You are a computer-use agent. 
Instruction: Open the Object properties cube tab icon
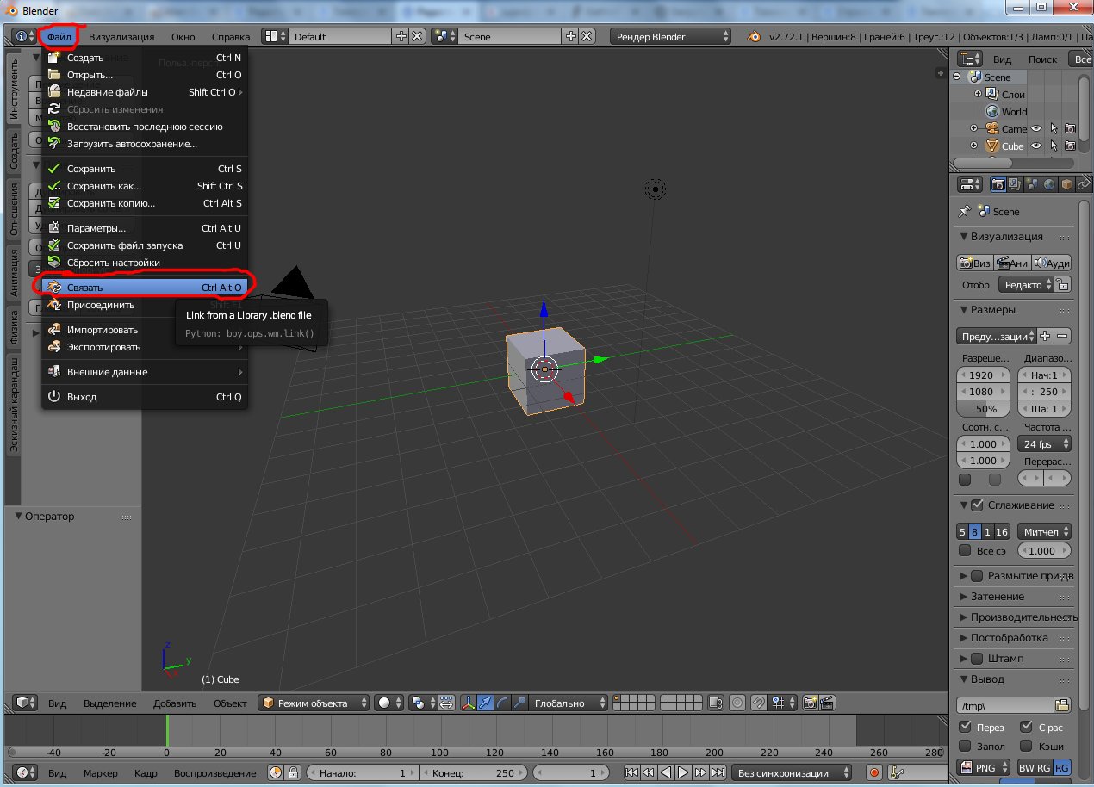(x=1066, y=183)
